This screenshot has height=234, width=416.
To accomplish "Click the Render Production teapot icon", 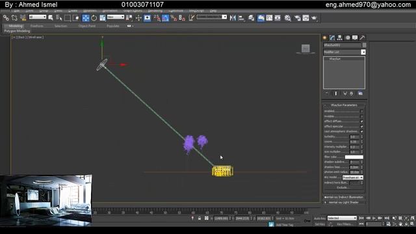I will tap(314, 18).
